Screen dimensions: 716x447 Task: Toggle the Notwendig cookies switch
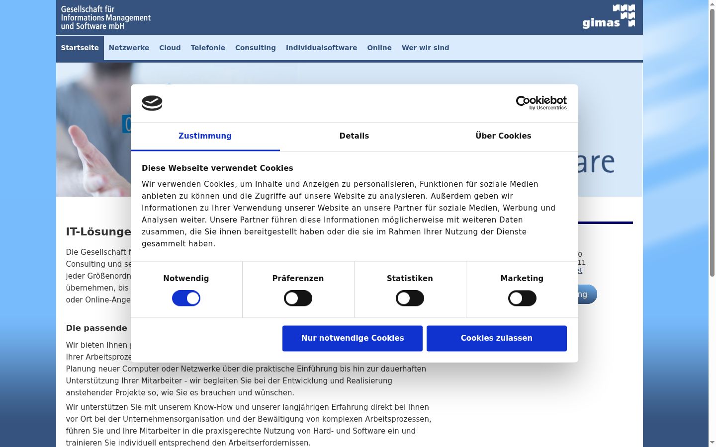click(x=186, y=298)
